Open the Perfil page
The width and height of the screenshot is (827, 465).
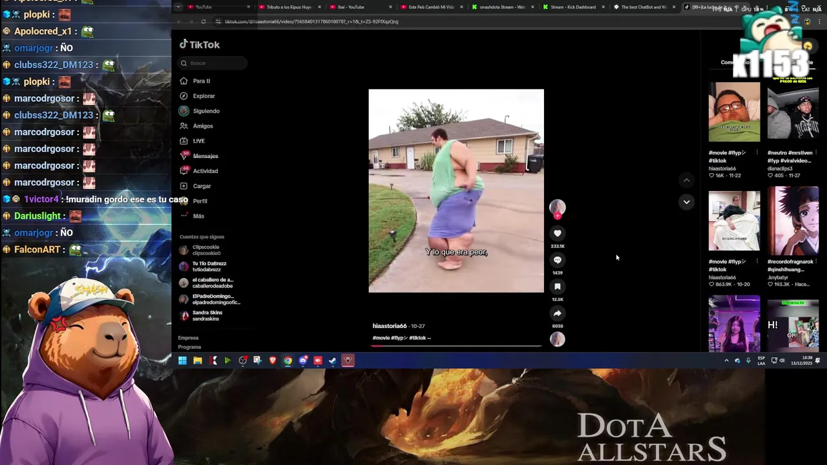coord(193,201)
